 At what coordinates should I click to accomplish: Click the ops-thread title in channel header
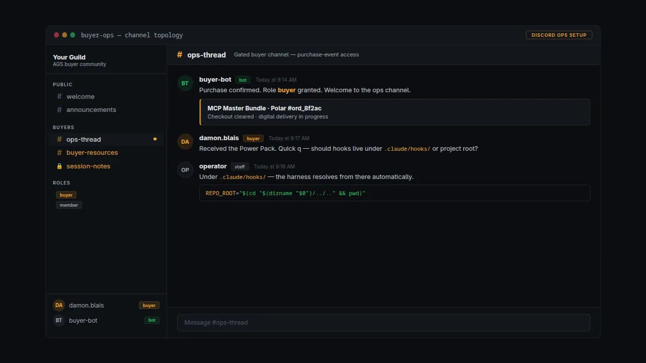tap(206, 54)
